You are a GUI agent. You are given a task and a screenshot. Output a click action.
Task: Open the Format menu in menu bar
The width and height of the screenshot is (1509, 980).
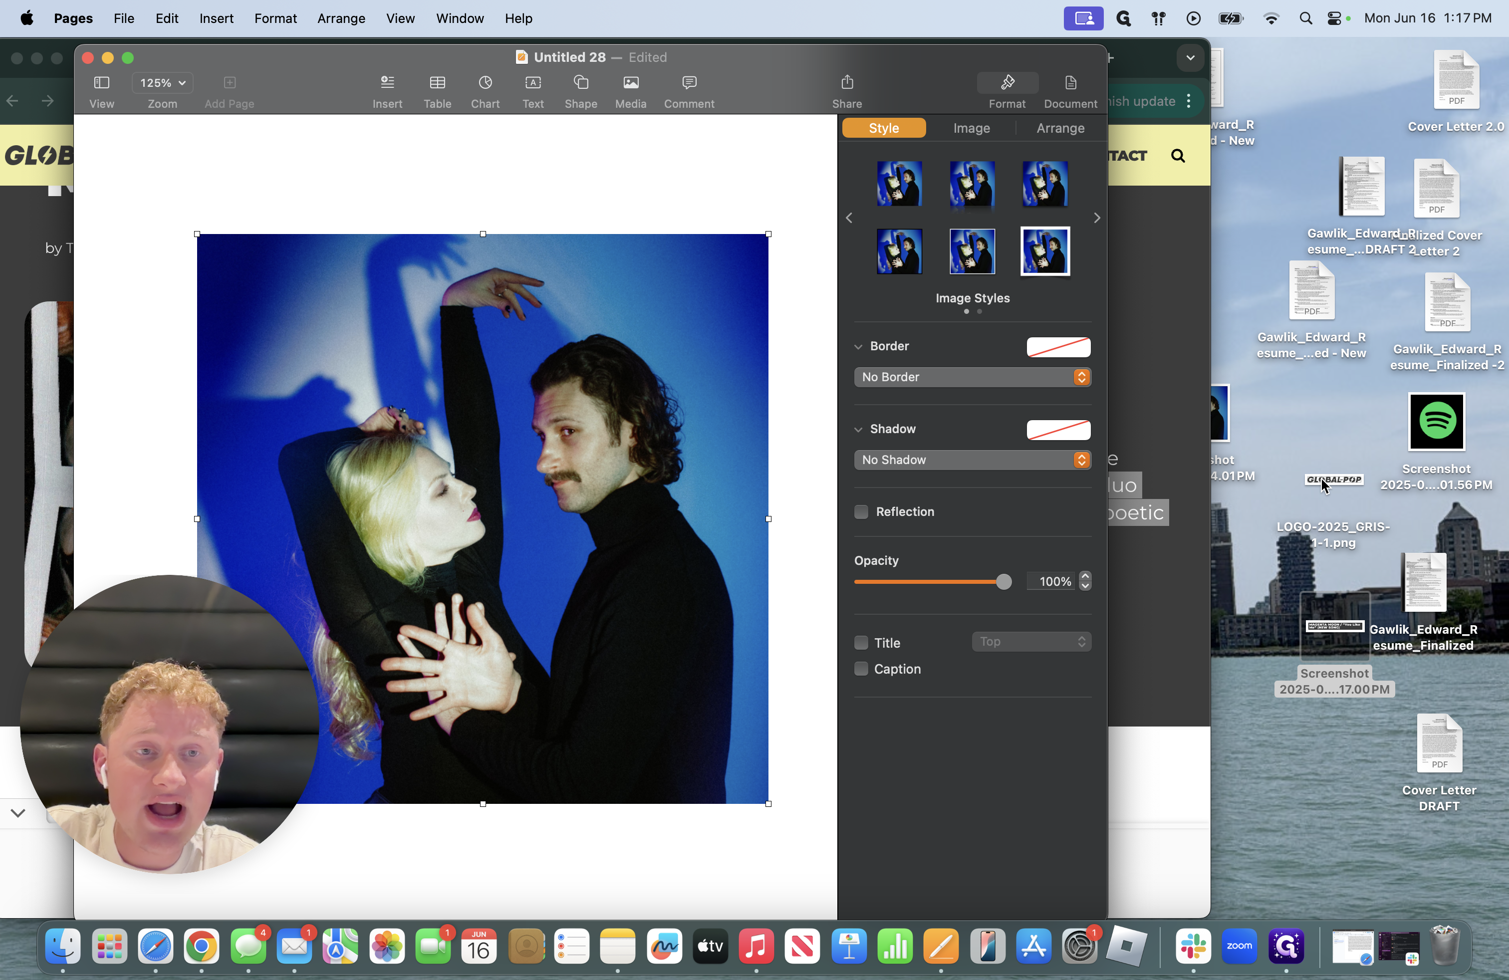click(275, 18)
